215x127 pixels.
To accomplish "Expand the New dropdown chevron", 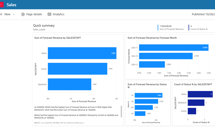I will (x=14, y=14).
